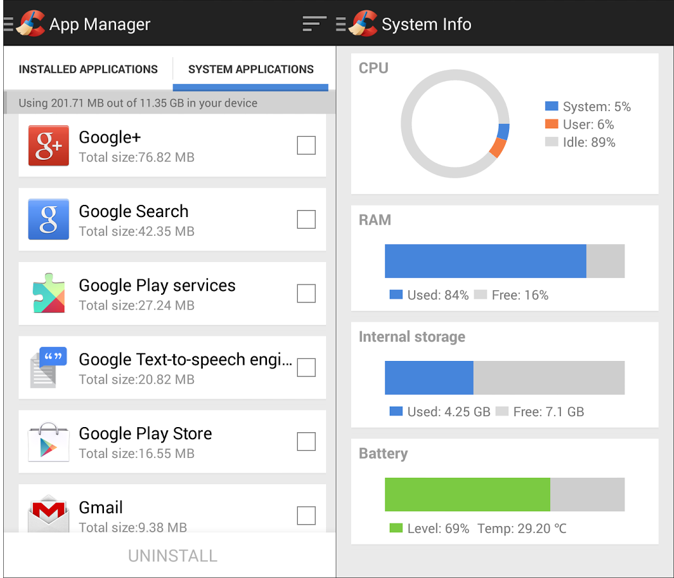The height and width of the screenshot is (578, 674).
Task: Check the Gmail checkbox
Action: pyautogui.click(x=306, y=516)
